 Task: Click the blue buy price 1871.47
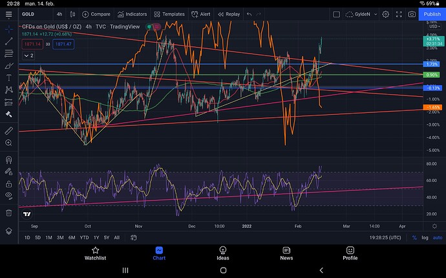63,44
